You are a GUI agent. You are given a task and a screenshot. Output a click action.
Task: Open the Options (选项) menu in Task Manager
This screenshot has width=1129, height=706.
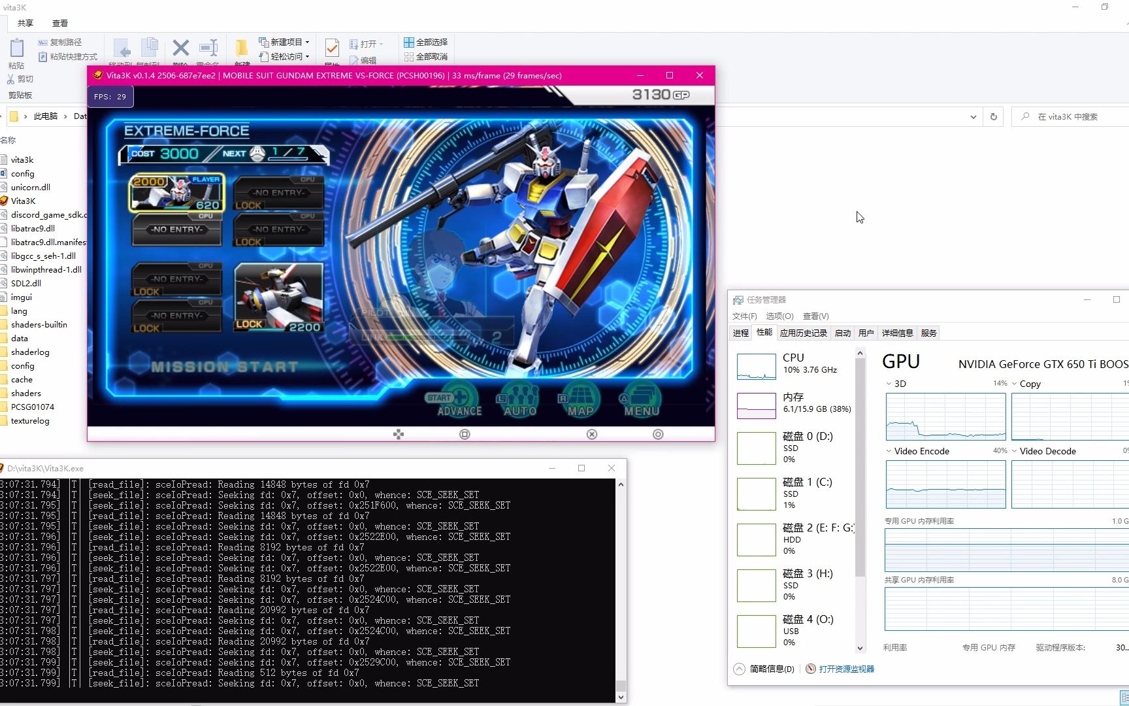[779, 316]
